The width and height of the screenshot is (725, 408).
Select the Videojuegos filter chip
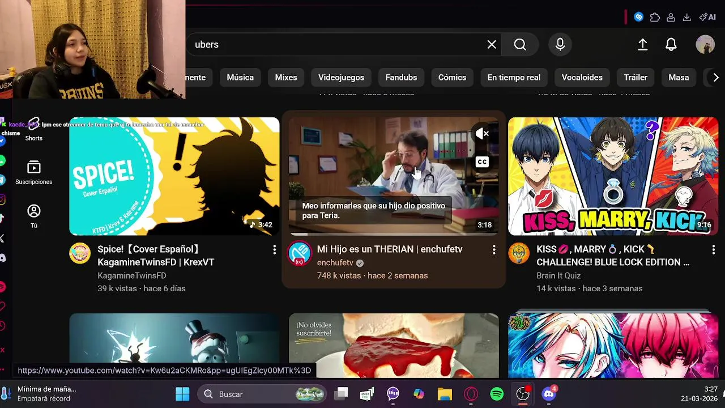[341, 78]
